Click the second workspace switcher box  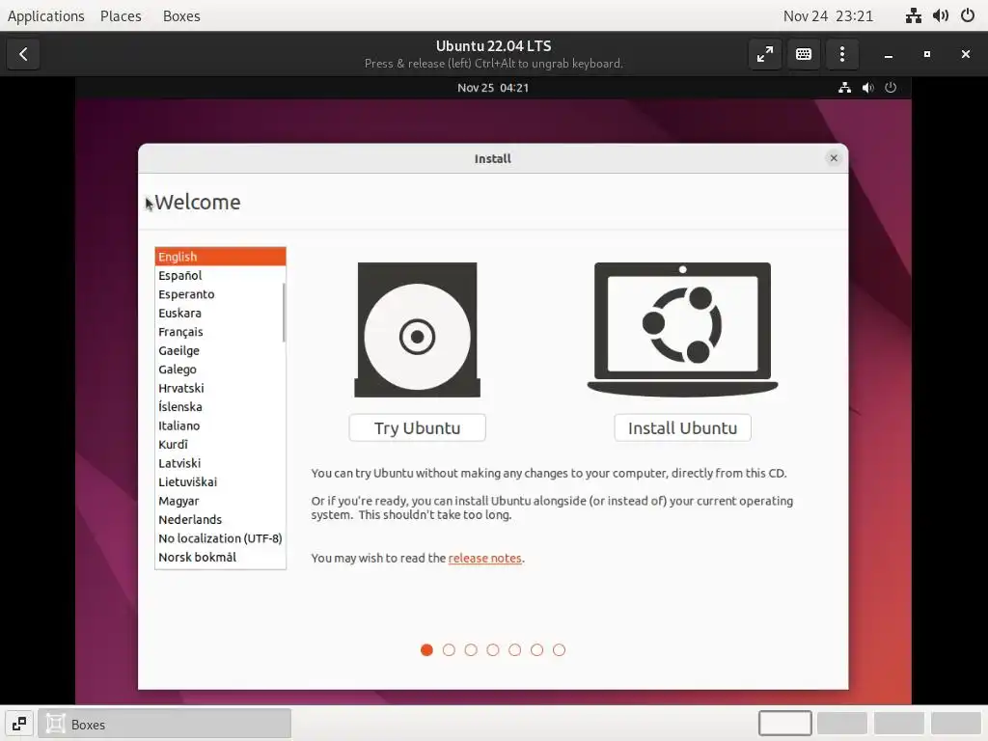pyautogui.click(x=841, y=724)
